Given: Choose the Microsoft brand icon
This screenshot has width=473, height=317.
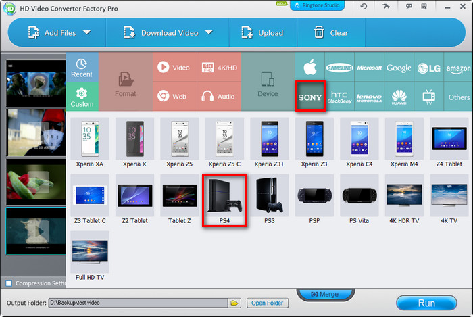Looking at the screenshot, I should pos(369,67).
